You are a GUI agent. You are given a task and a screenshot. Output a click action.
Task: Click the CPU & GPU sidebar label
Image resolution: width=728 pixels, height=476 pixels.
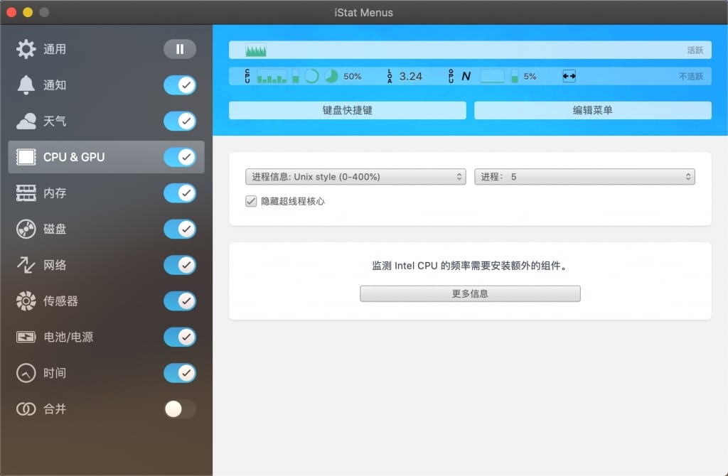point(74,157)
